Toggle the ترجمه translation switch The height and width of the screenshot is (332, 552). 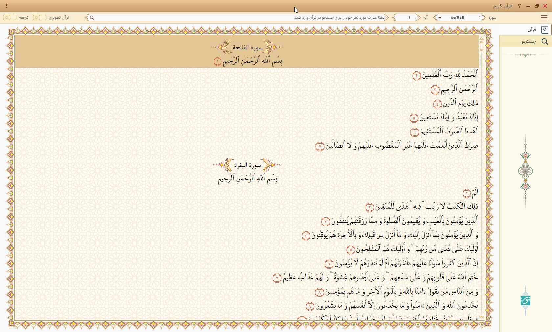tap(10, 17)
